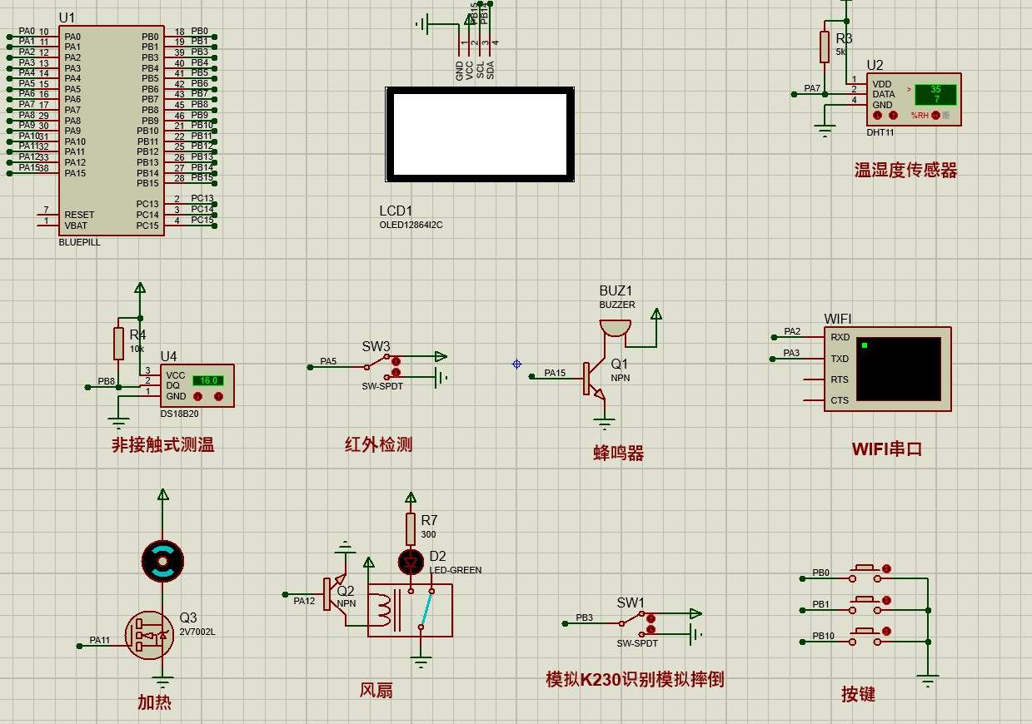The height and width of the screenshot is (724, 1032).
Task: Lower the DS18B20 temperature using its left red button
Action: pyautogui.click(x=198, y=396)
